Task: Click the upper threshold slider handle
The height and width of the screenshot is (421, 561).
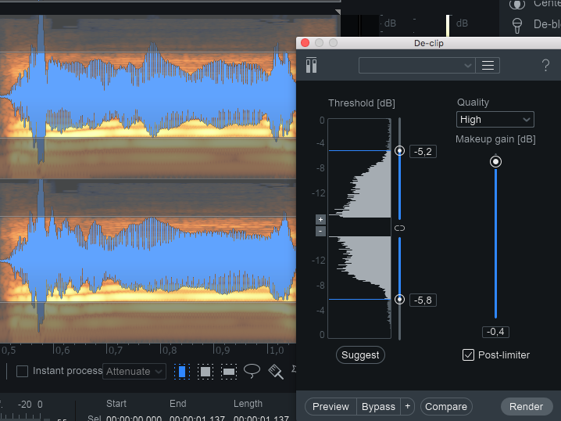Action: pos(399,151)
